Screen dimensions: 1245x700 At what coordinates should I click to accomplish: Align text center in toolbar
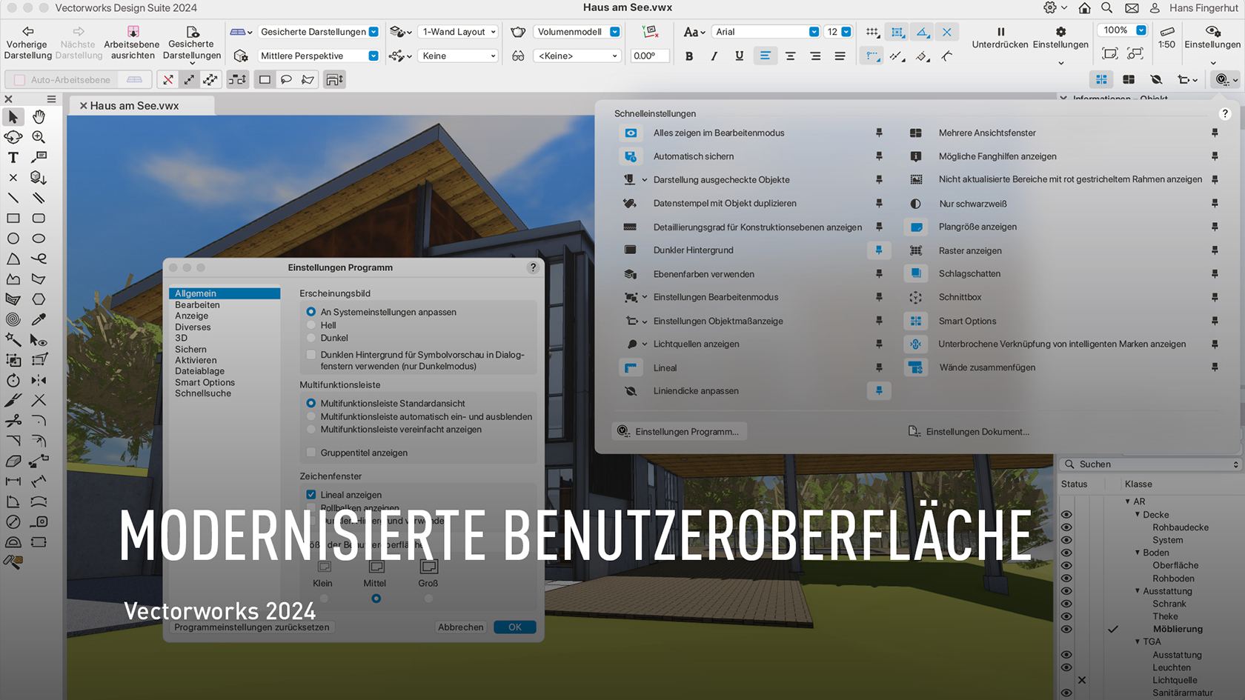[x=790, y=56]
